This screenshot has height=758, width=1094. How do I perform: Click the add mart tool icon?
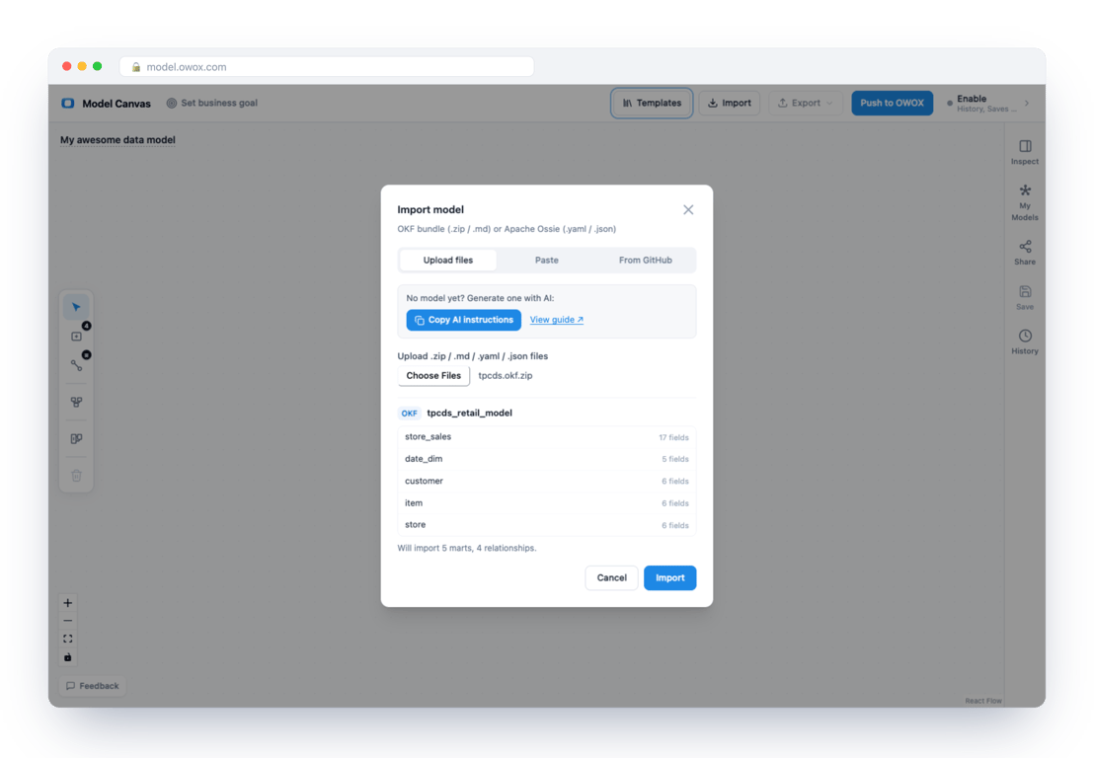76,337
